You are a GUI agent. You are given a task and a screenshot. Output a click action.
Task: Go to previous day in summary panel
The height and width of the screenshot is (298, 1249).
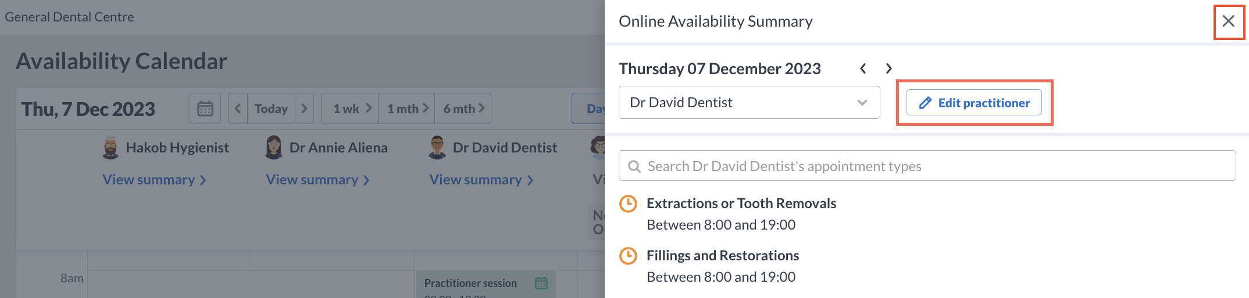click(x=863, y=68)
